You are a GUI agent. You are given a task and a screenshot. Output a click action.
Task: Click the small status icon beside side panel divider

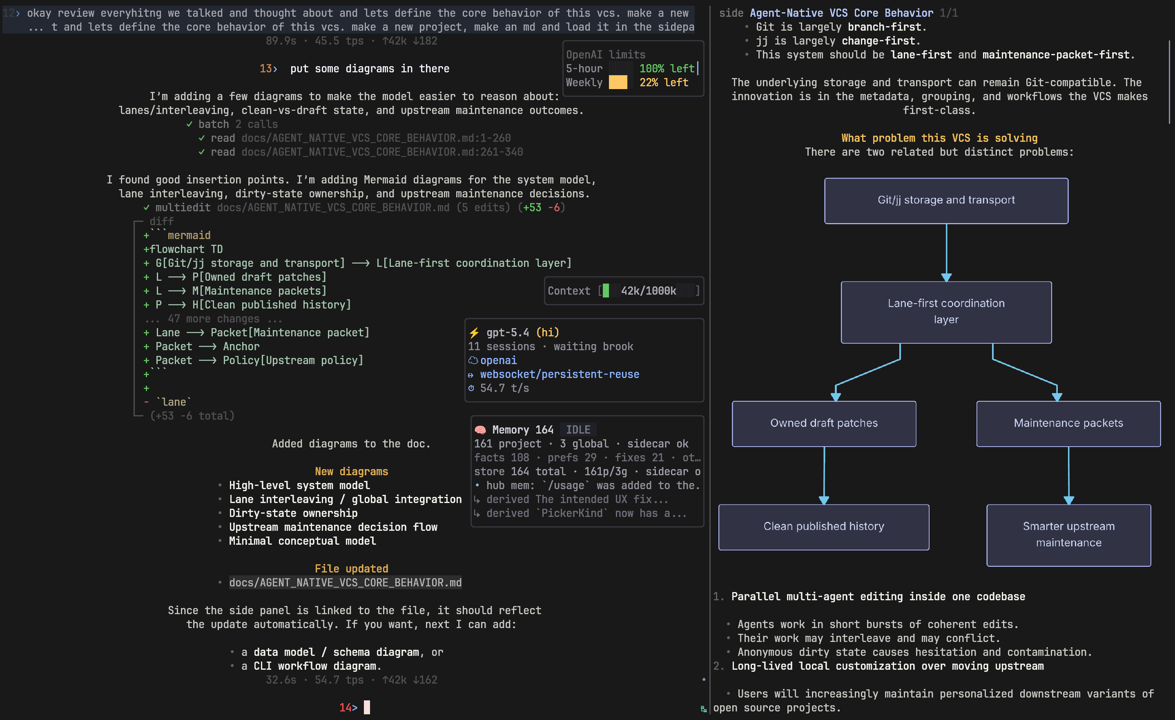click(703, 709)
